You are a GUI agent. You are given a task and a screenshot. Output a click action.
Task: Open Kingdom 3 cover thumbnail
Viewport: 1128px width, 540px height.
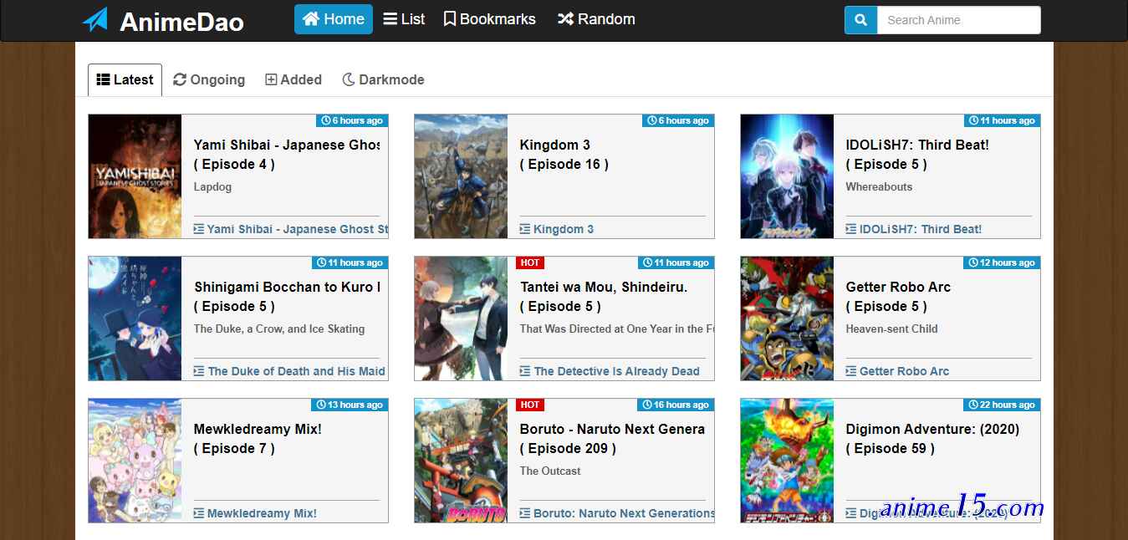pyautogui.click(x=461, y=176)
